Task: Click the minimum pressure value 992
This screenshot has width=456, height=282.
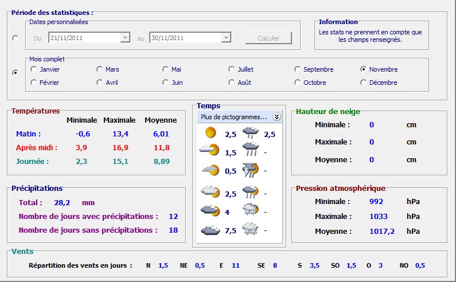Action: coord(376,202)
